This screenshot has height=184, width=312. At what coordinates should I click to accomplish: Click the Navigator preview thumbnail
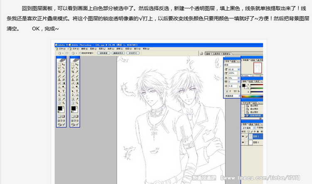click(258, 68)
